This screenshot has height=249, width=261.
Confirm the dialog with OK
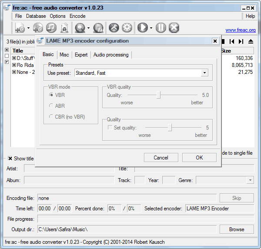pos(199,157)
